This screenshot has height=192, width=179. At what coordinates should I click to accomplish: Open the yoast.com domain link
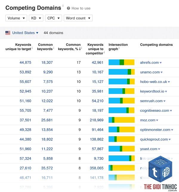point(149,149)
